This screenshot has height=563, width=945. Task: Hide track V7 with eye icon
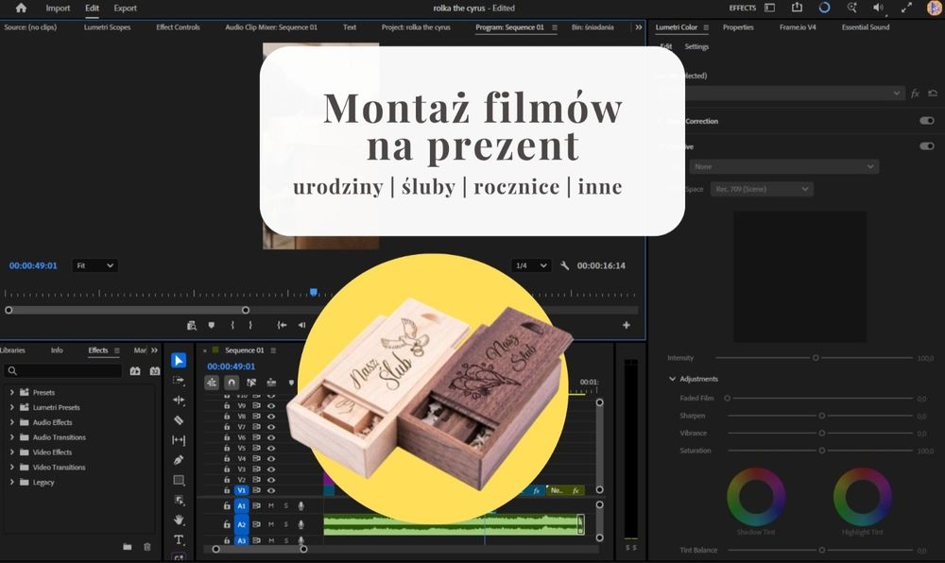(271, 427)
